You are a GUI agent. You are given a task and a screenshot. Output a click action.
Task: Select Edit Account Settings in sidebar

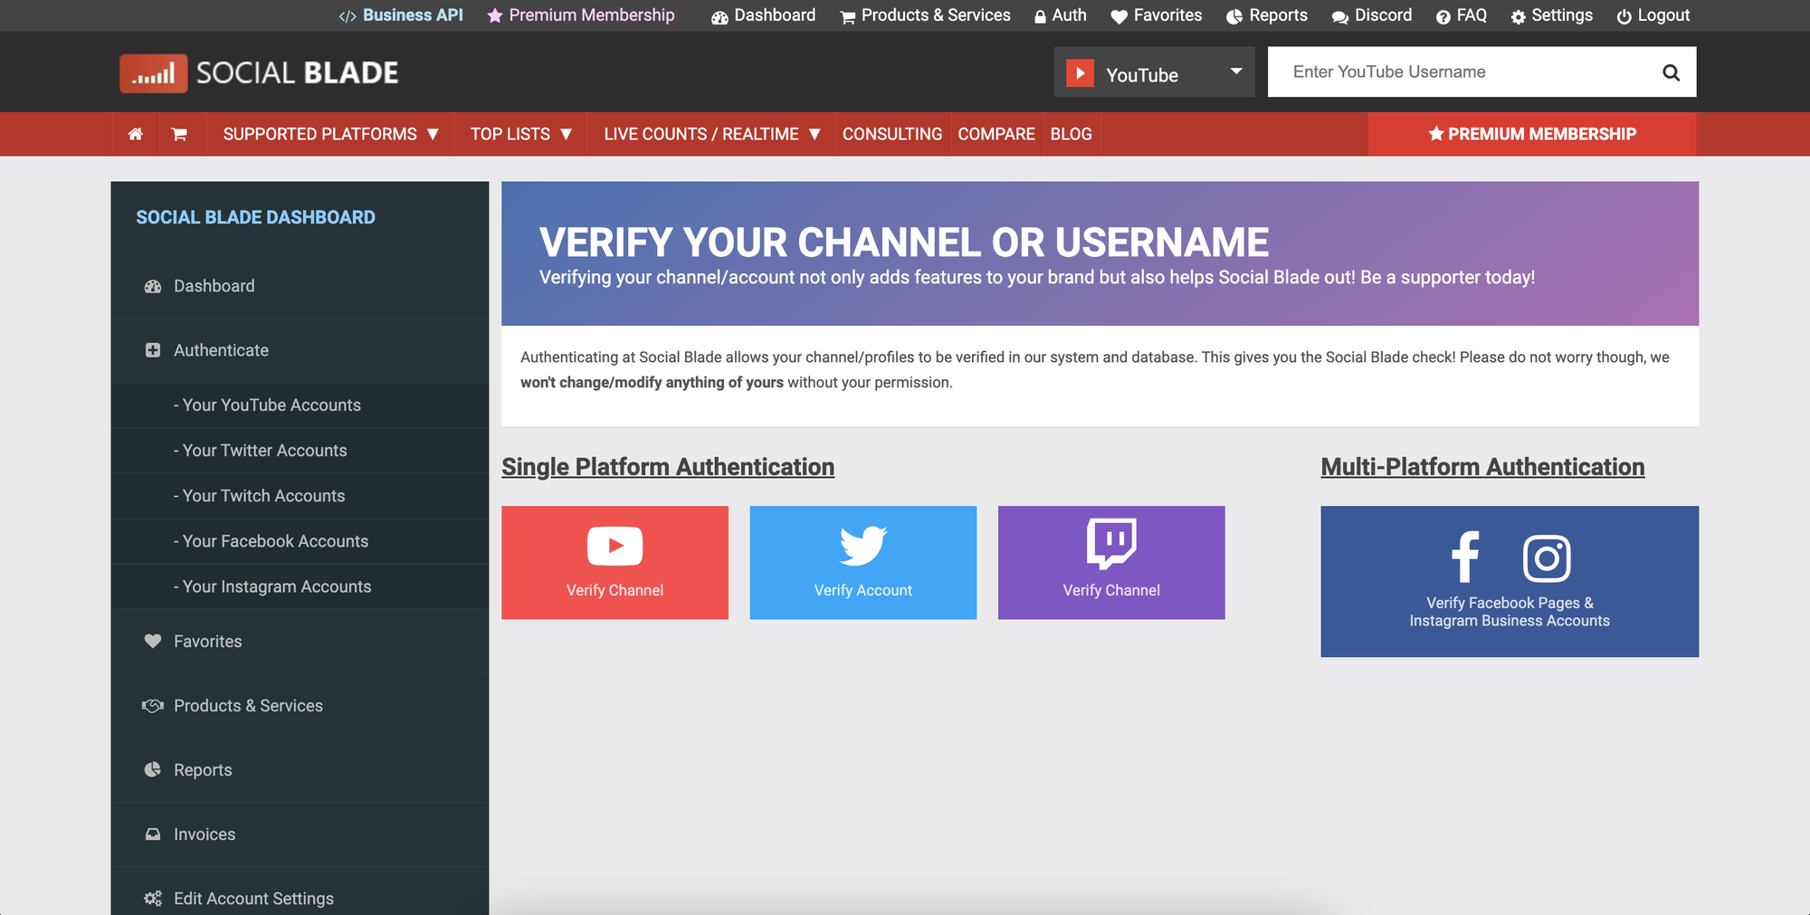tap(253, 898)
